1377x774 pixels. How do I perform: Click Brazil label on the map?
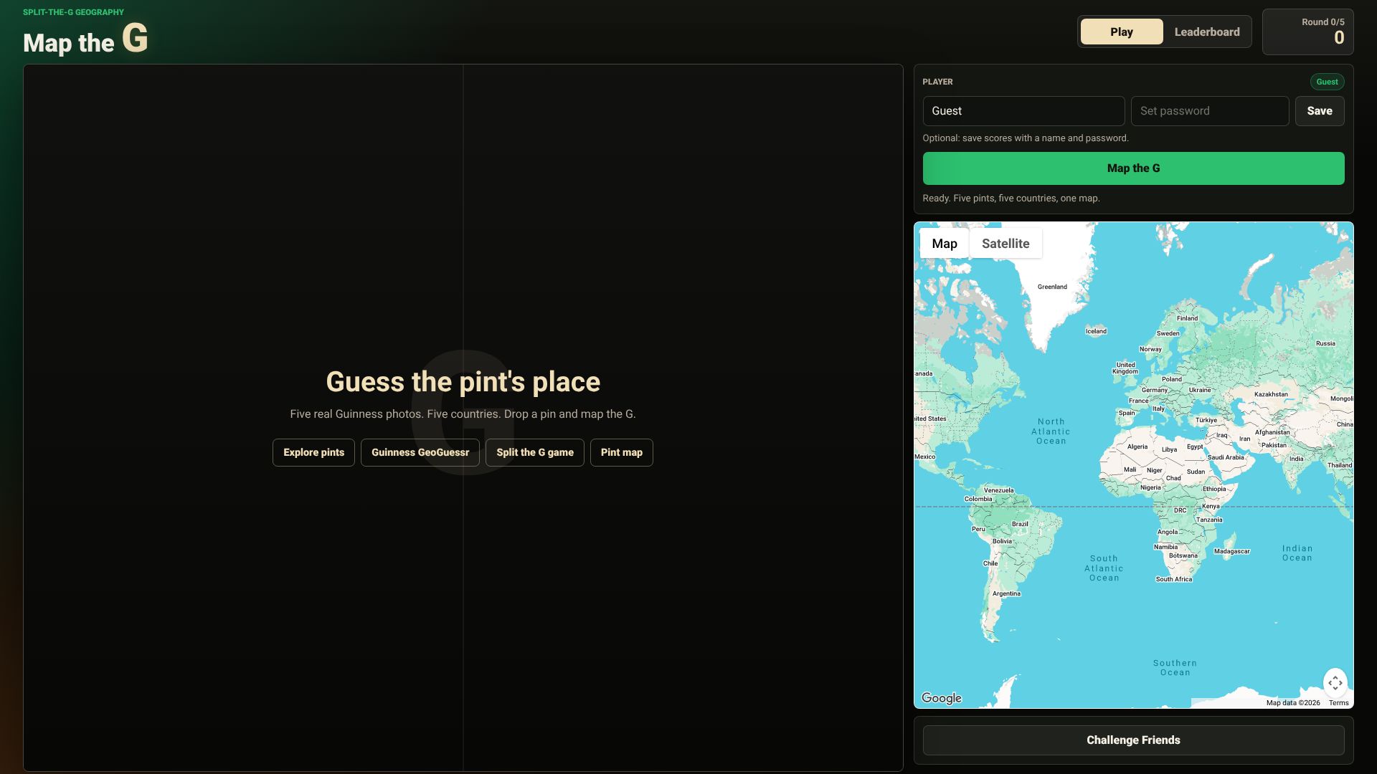coord(1020,524)
